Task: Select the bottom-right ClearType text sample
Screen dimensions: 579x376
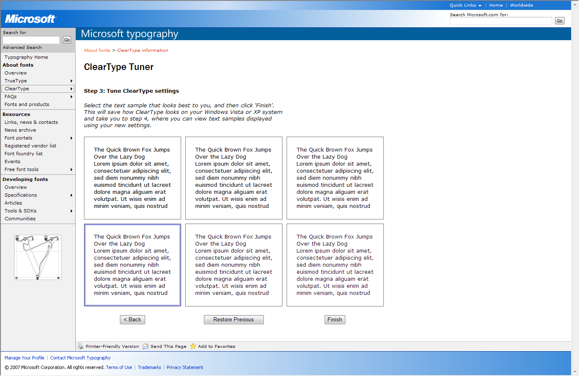Action: click(x=335, y=265)
